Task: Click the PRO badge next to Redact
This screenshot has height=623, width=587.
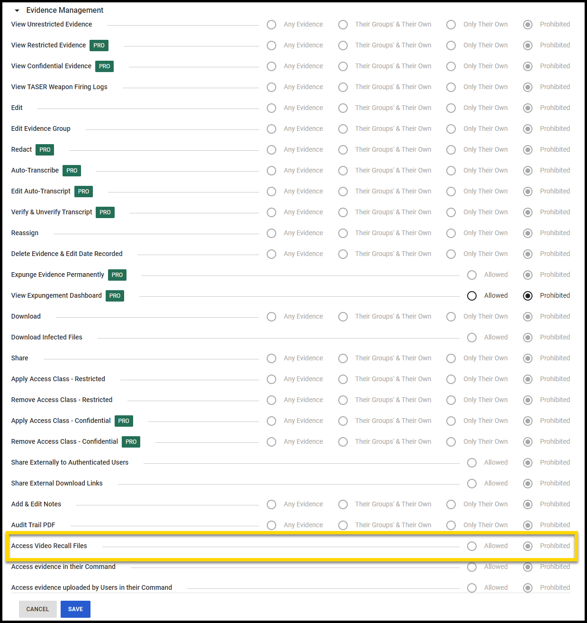Action: (x=45, y=150)
